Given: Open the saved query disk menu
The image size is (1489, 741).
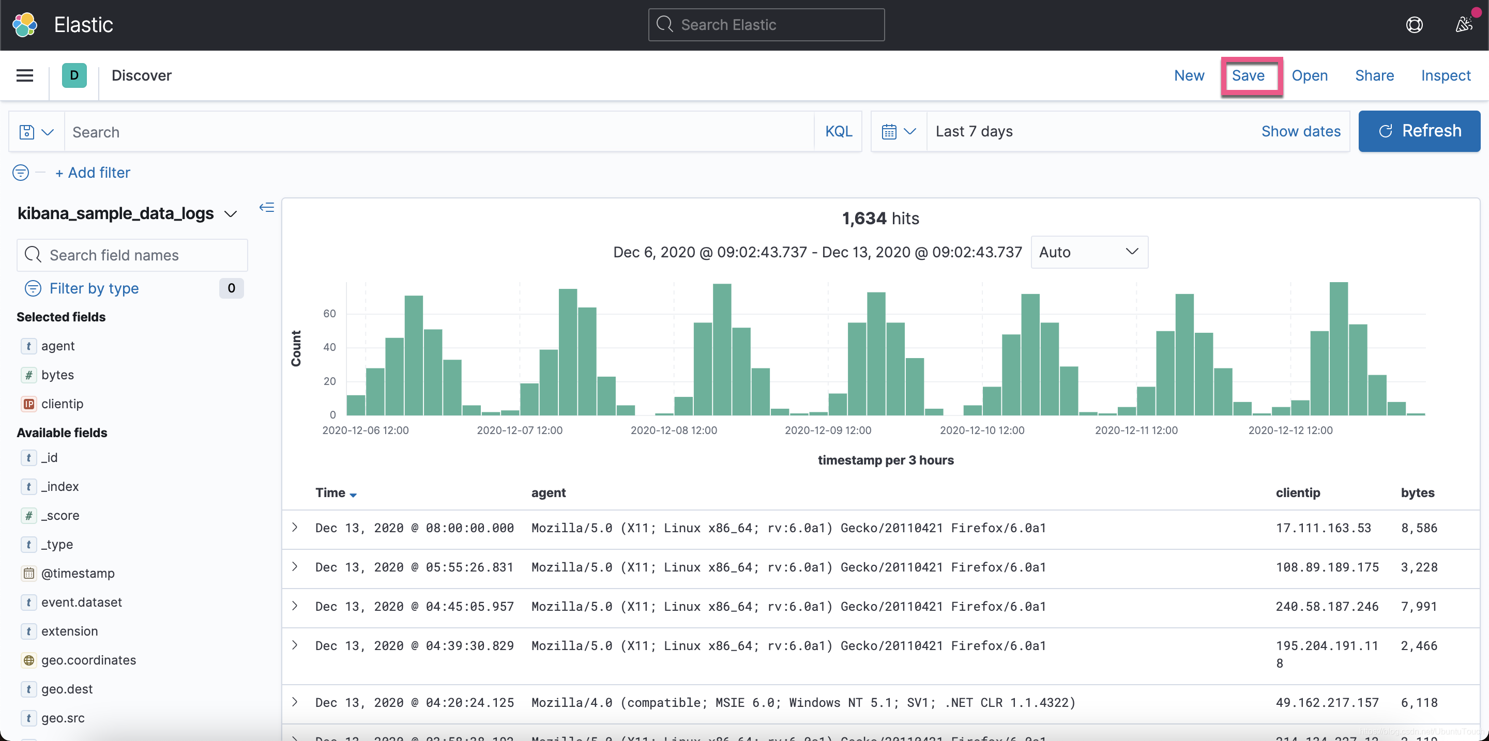Looking at the screenshot, I should [x=36, y=132].
